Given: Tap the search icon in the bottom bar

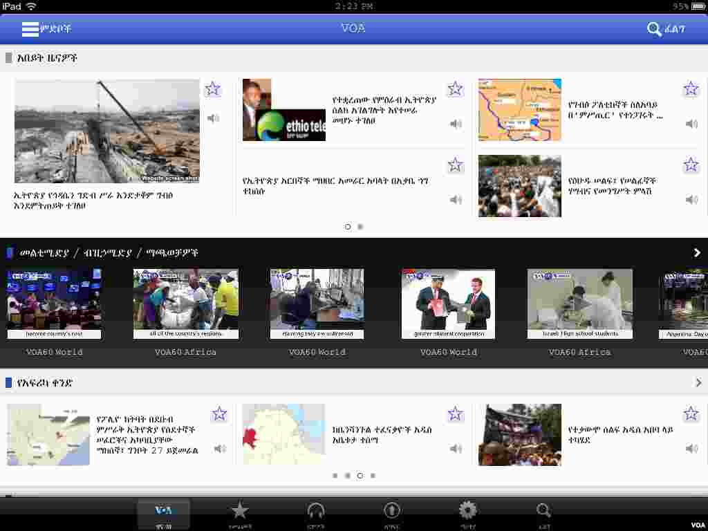Looking at the screenshot, I should tap(543, 510).
